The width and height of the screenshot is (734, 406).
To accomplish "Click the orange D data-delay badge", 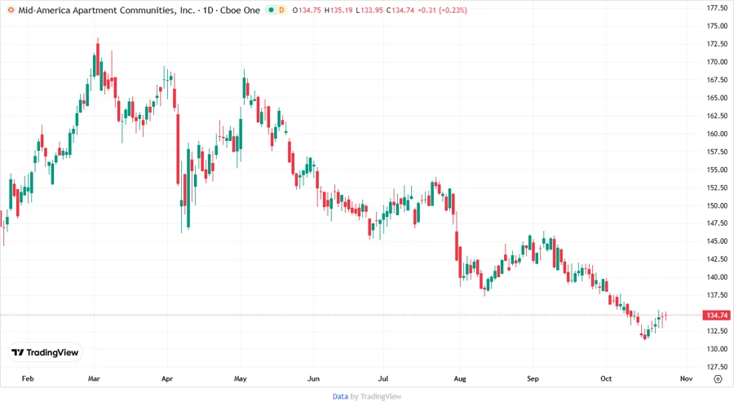I will point(282,10).
